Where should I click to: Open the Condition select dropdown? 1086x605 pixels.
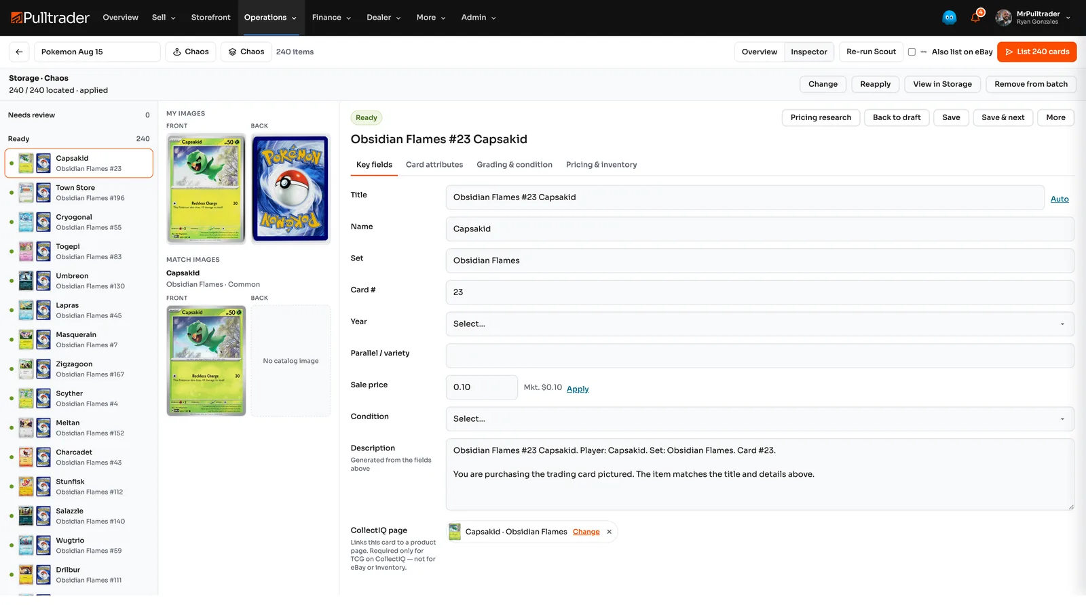(x=760, y=419)
